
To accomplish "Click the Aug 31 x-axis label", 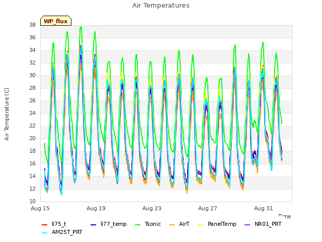I will (264, 208).
